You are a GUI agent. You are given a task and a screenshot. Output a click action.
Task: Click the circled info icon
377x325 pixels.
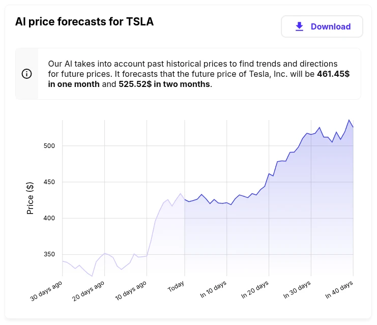point(27,74)
